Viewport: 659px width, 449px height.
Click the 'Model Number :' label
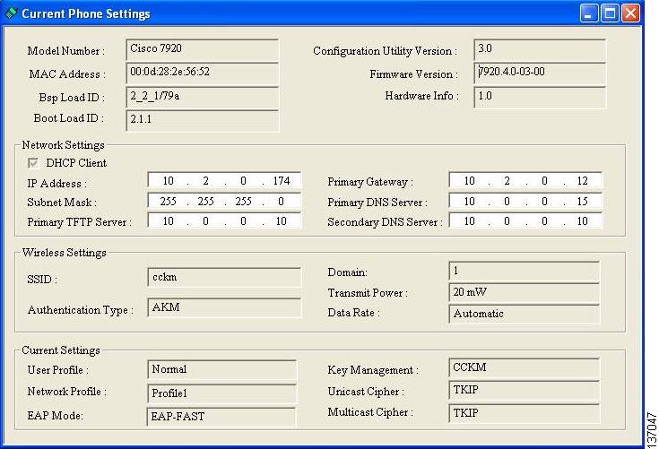pos(66,51)
